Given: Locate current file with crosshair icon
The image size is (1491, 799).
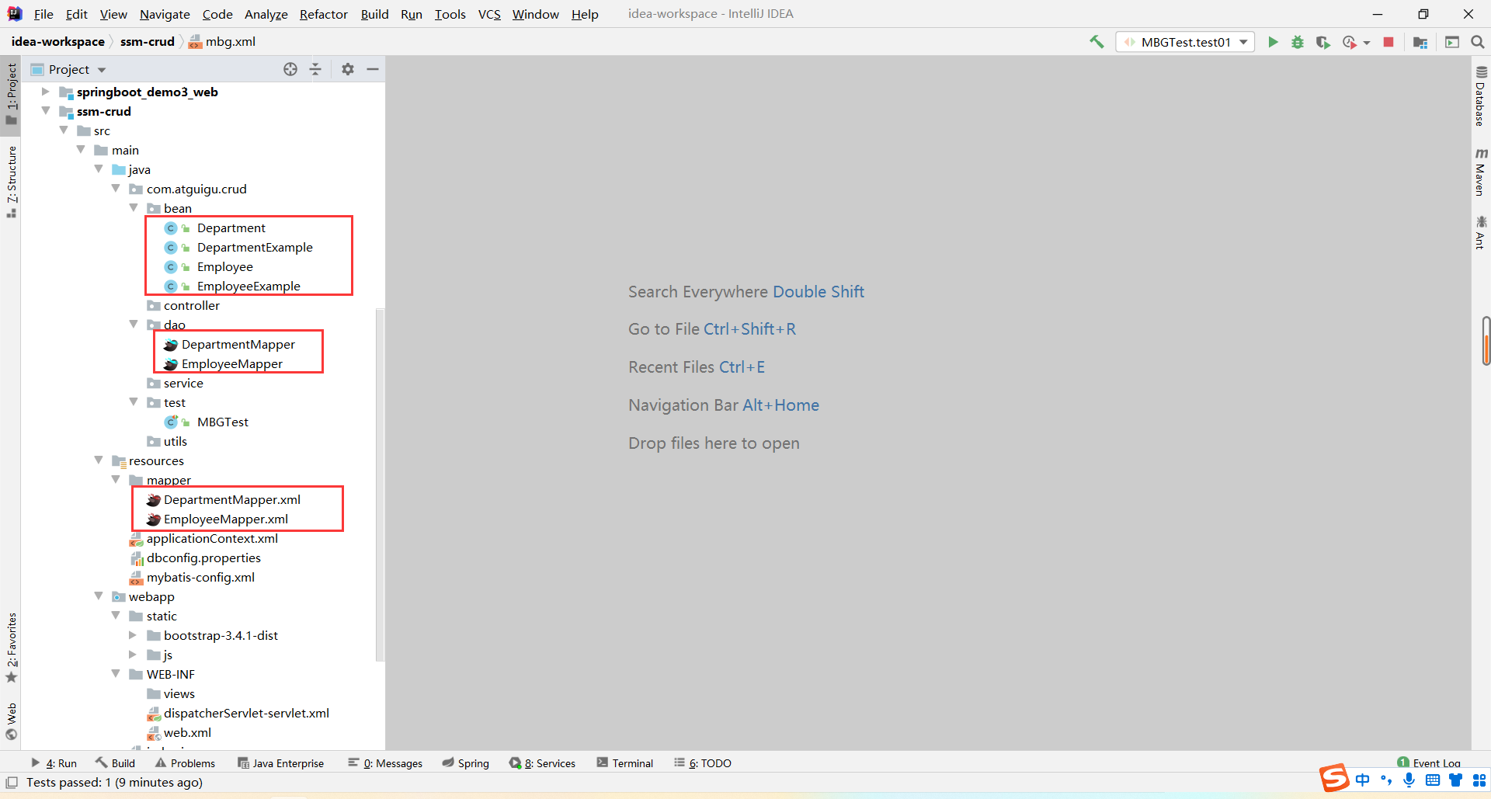Looking at the screenshot, I should 290,69.
